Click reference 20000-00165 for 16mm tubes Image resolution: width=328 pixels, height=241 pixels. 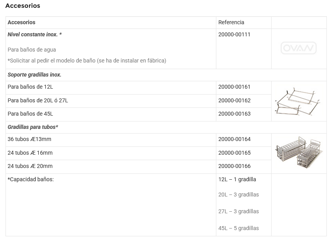click(x=234, y=153)
